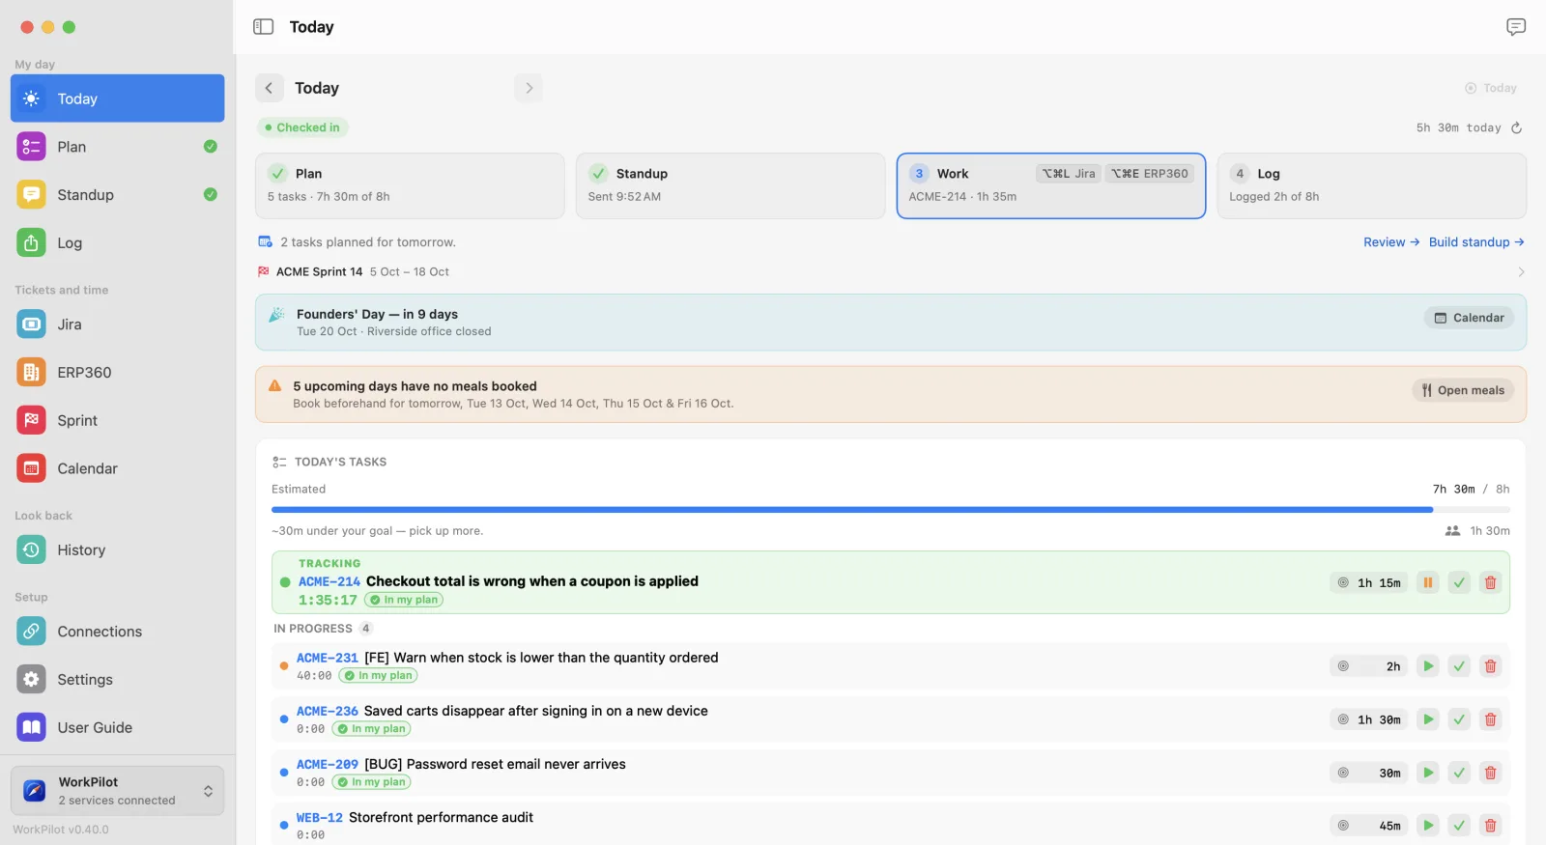Select the Log step card
This screenshot has width=1546, height=845.
click(1372, 185)
